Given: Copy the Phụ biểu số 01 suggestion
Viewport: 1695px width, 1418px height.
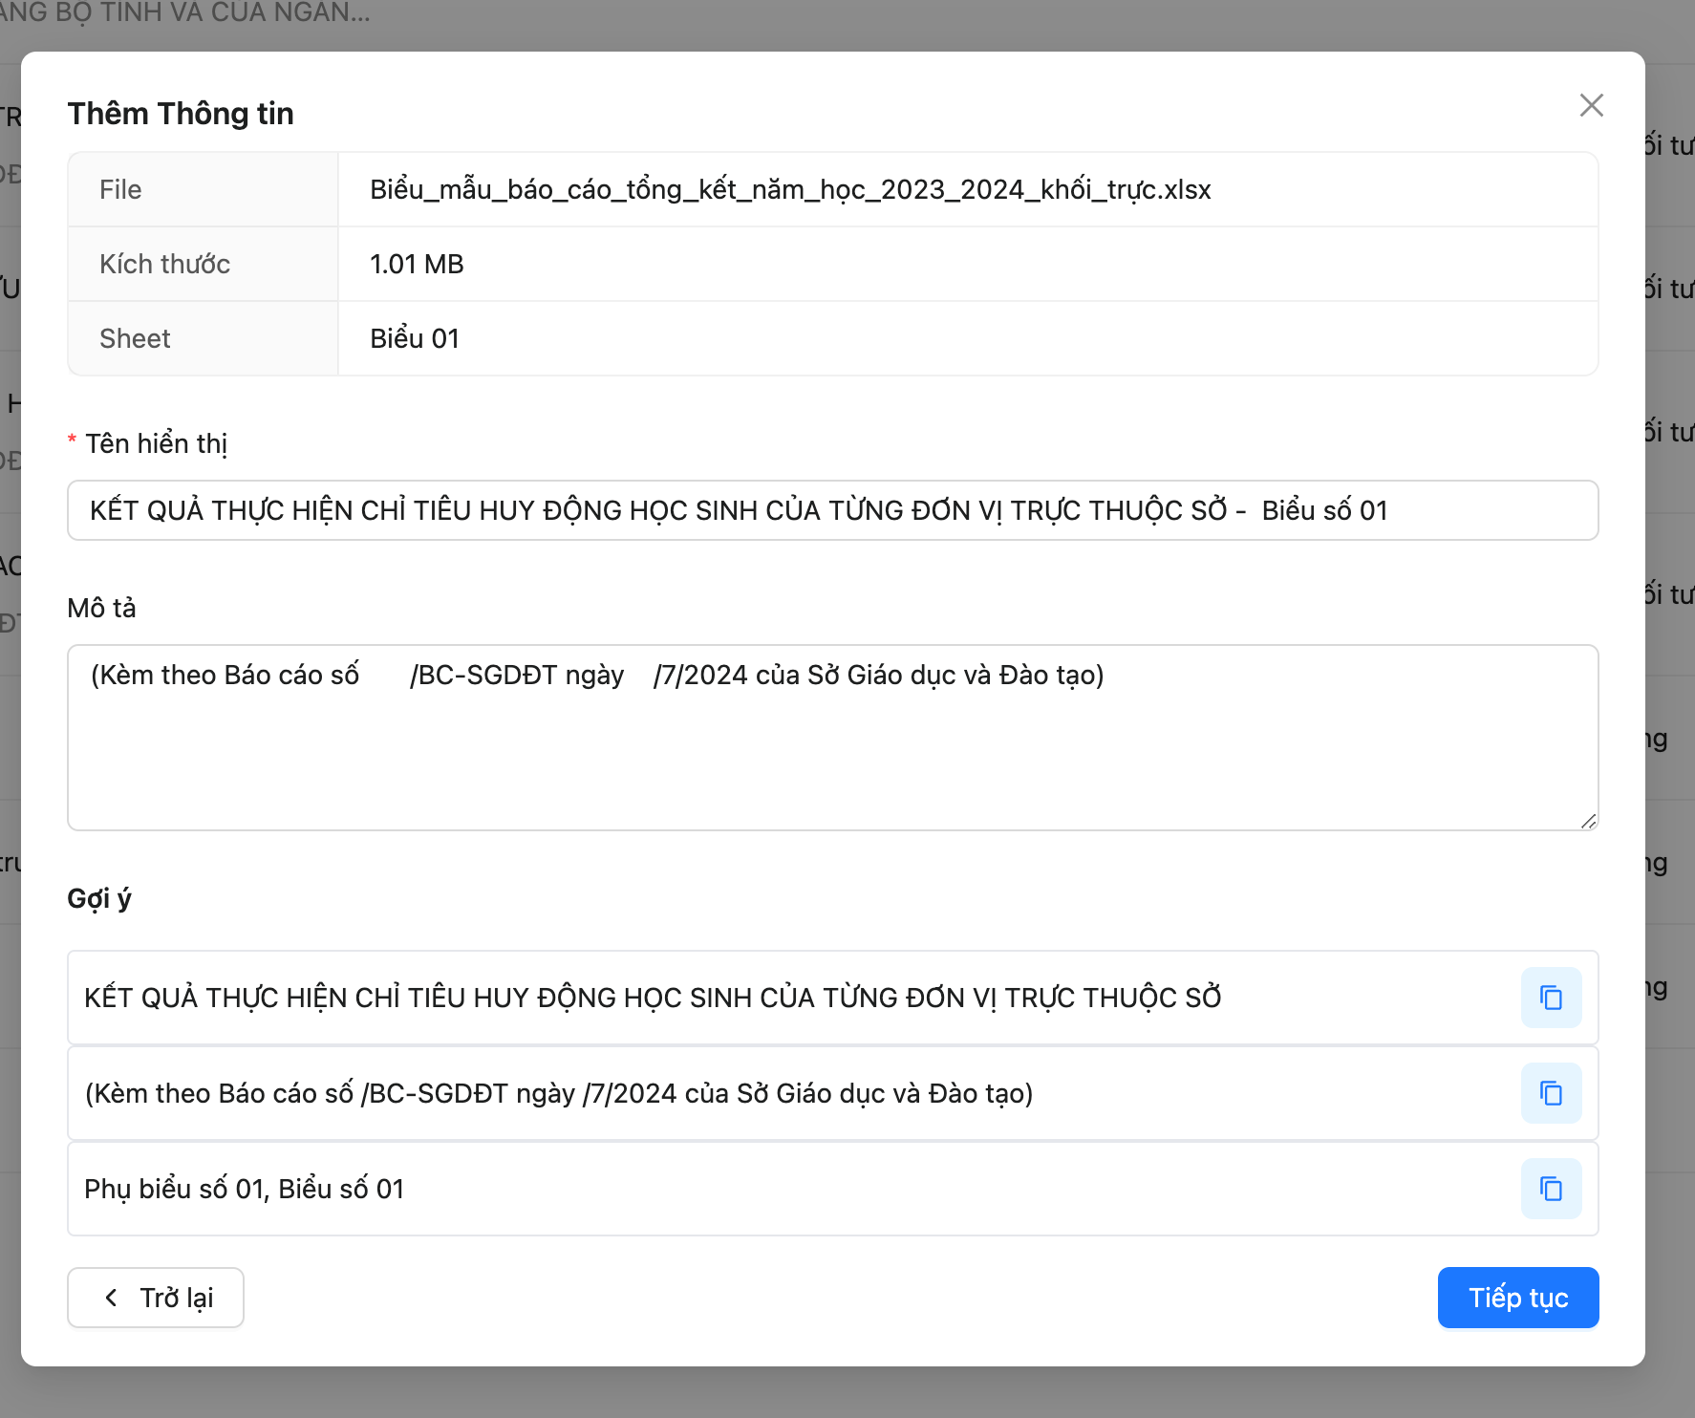Looking at the screenshot, I should click(x=1551, y=1189).
